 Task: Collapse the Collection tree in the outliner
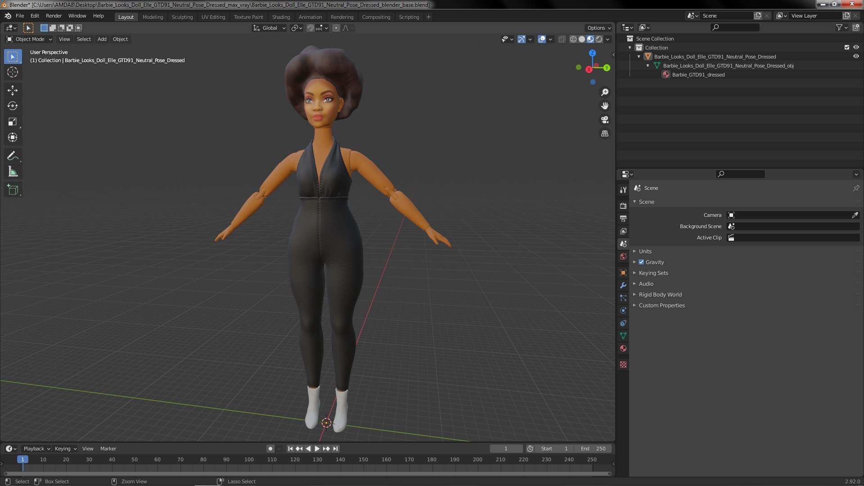point(630,48)
